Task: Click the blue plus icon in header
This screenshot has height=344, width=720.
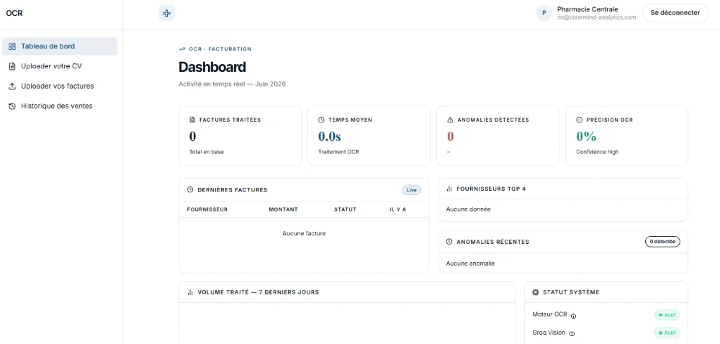Action: tap(167, 13)
